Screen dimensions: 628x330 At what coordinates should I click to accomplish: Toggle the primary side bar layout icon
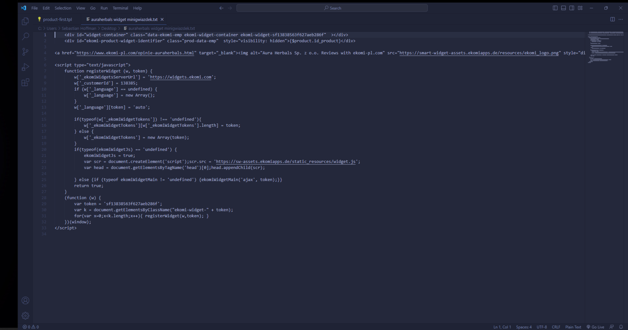click(x=555, y=8)
